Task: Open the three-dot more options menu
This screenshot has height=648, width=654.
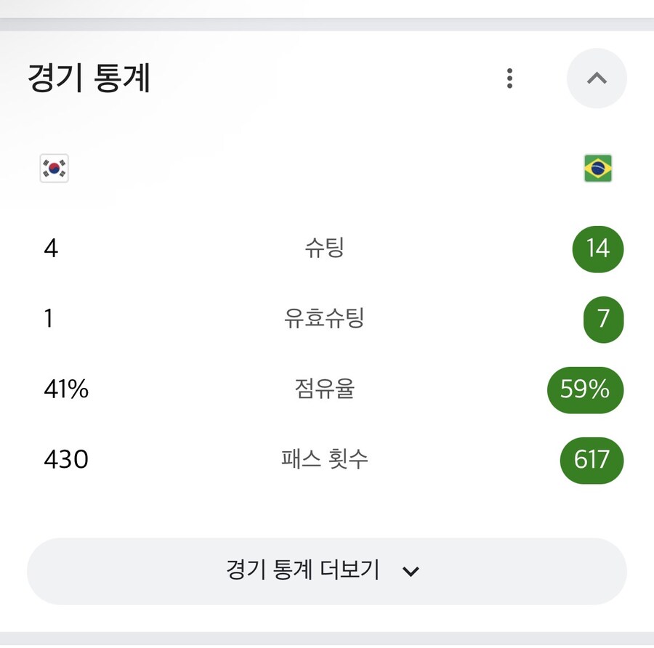Action: (x=509, y=78)
